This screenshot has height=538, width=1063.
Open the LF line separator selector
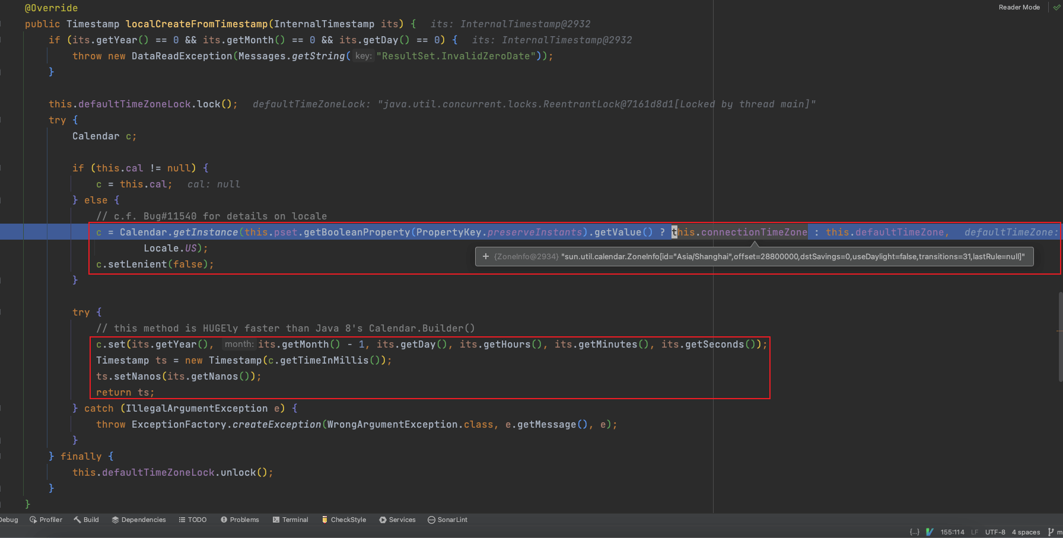[x=975, y=532]
